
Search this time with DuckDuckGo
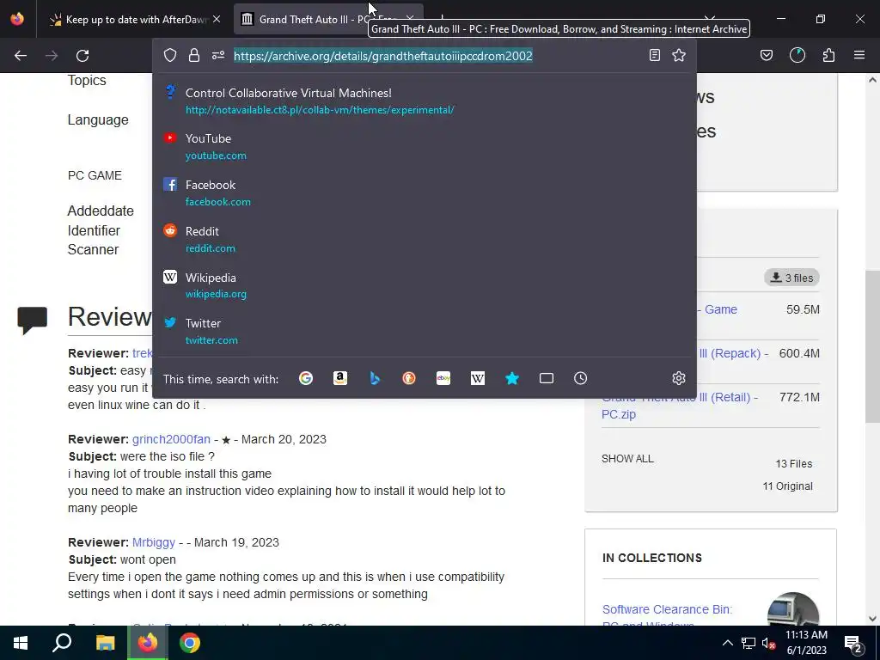(409, 378)
